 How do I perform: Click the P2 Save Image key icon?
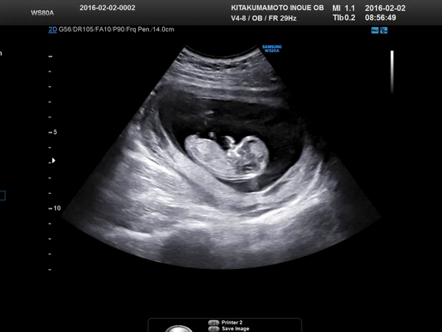(213, 329)
